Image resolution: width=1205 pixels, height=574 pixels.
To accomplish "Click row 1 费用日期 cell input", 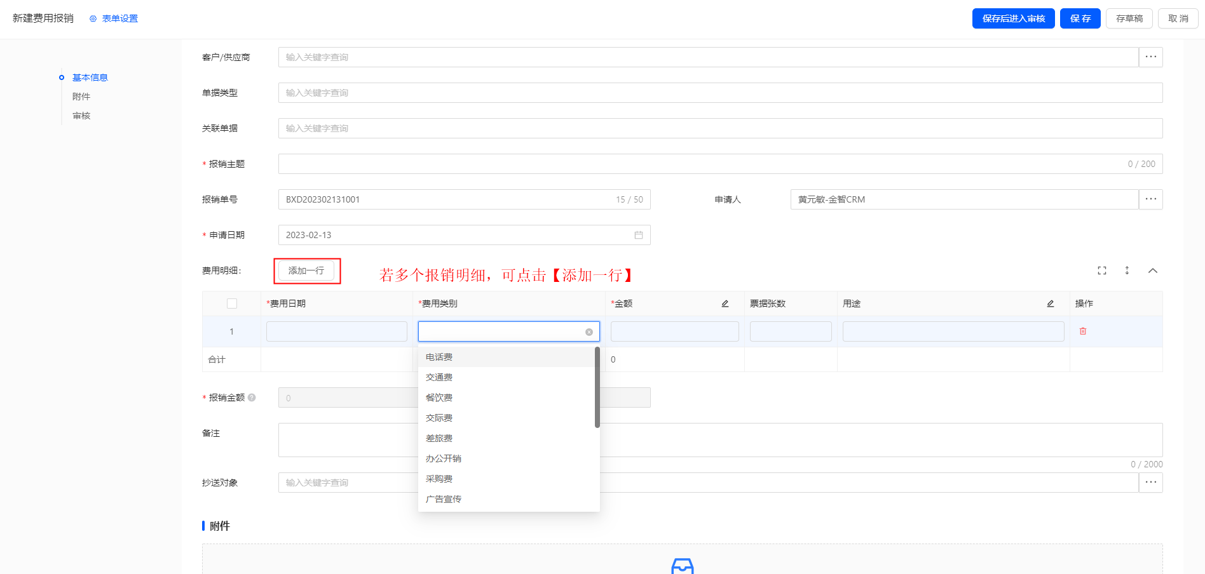I will click(337, 331).
